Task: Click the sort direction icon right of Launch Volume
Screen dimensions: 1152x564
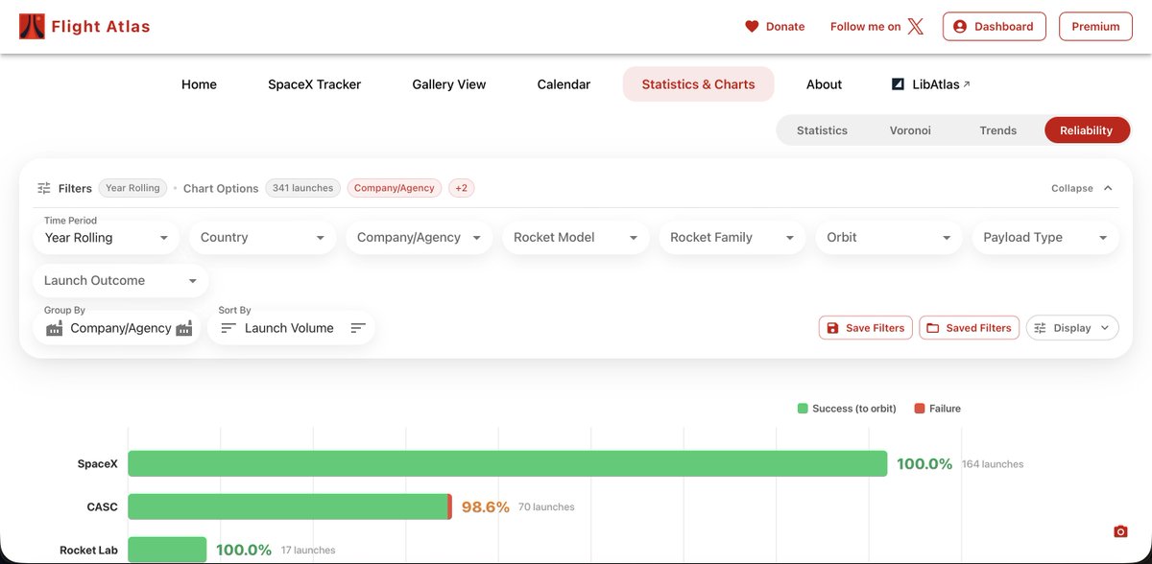Action: click(x=358, y=328)
